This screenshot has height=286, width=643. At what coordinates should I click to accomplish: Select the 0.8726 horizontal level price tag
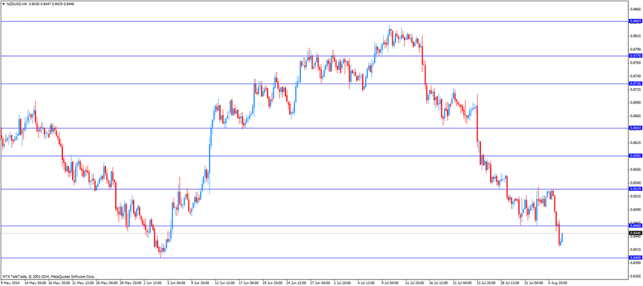[636, 84]
